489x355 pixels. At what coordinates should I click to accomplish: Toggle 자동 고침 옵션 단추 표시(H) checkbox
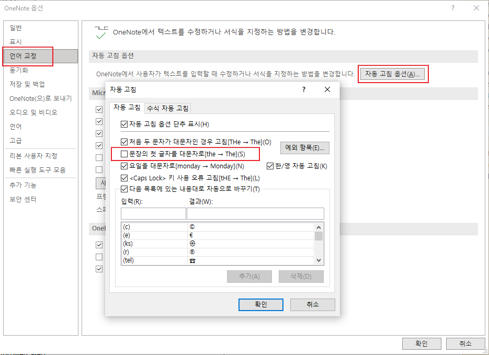click(124, 124)
